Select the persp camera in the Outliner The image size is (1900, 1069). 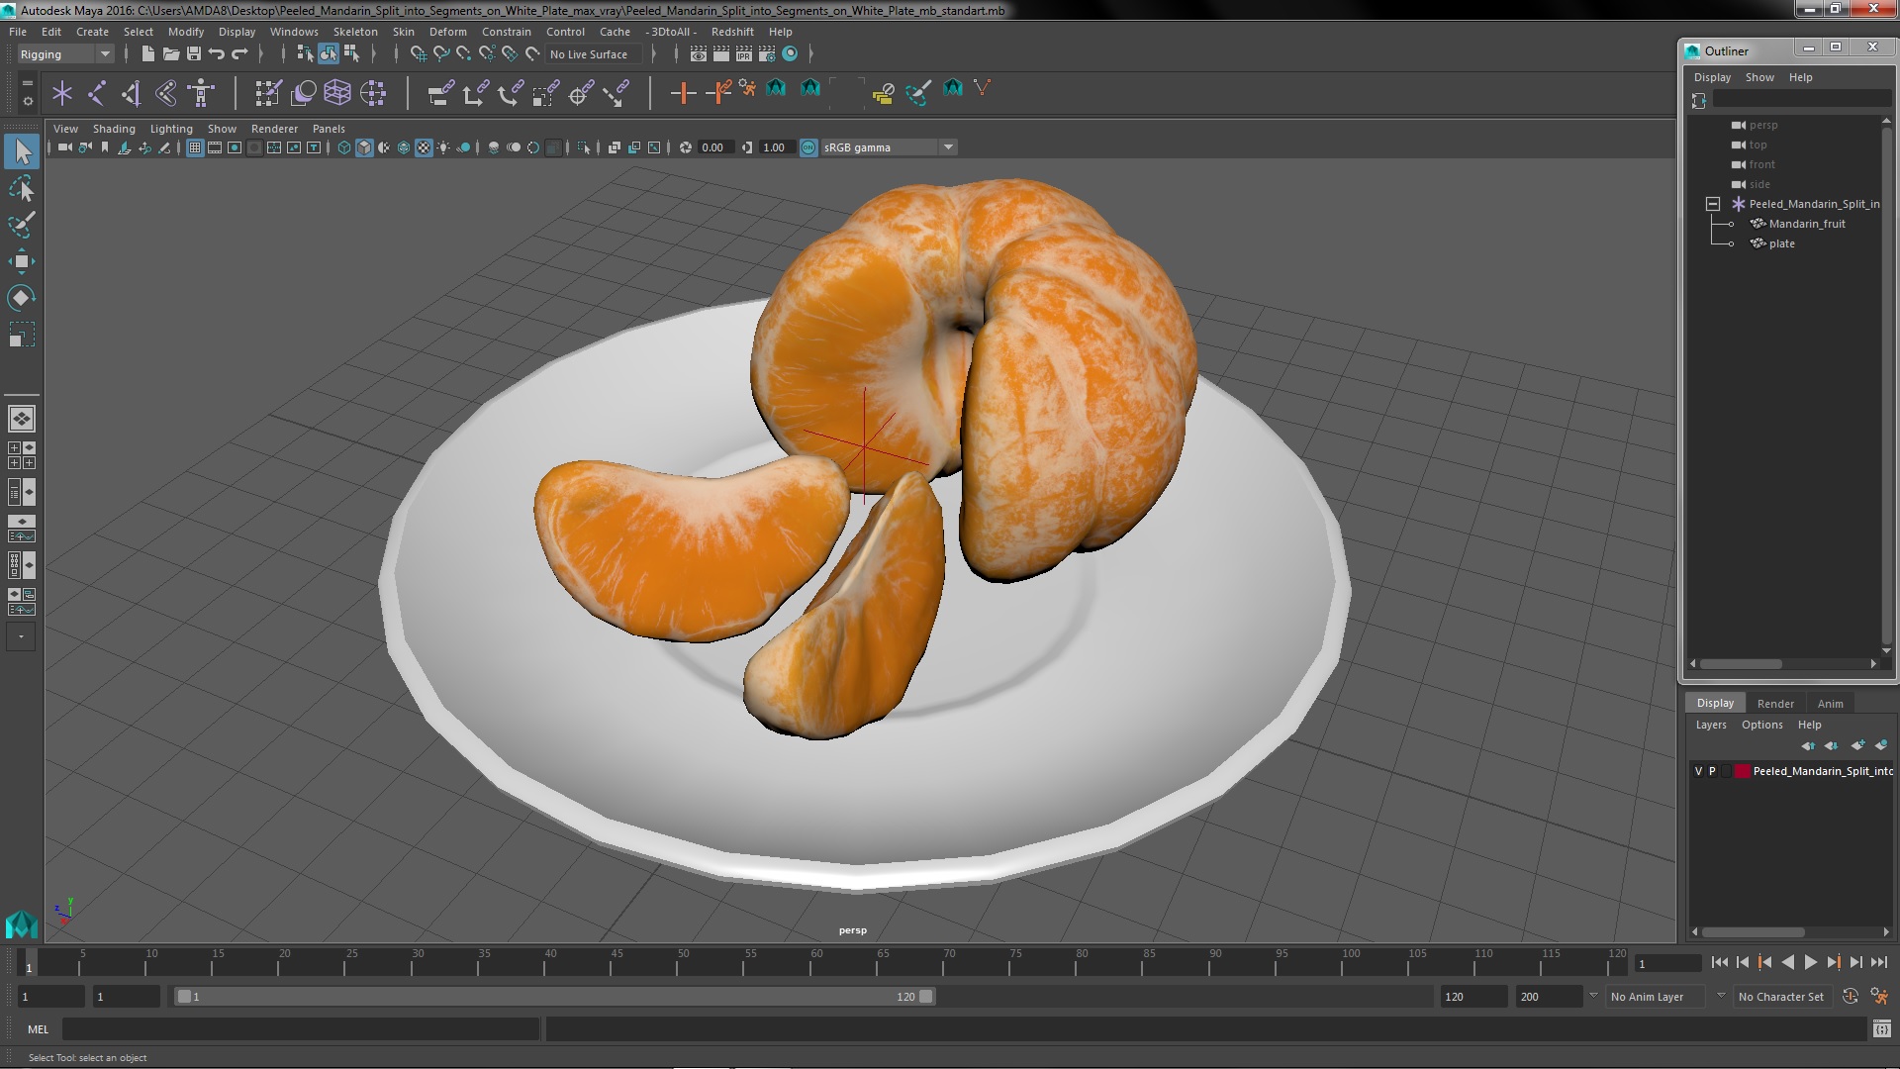tap(1763, 125)
